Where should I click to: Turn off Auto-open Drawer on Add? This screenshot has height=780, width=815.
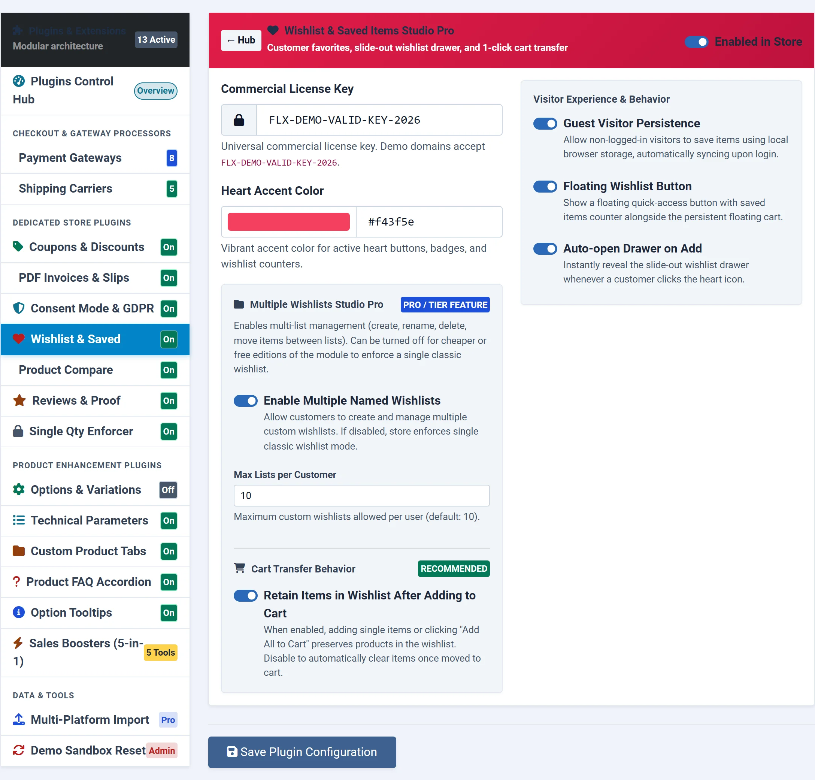(x=545, y=249)
